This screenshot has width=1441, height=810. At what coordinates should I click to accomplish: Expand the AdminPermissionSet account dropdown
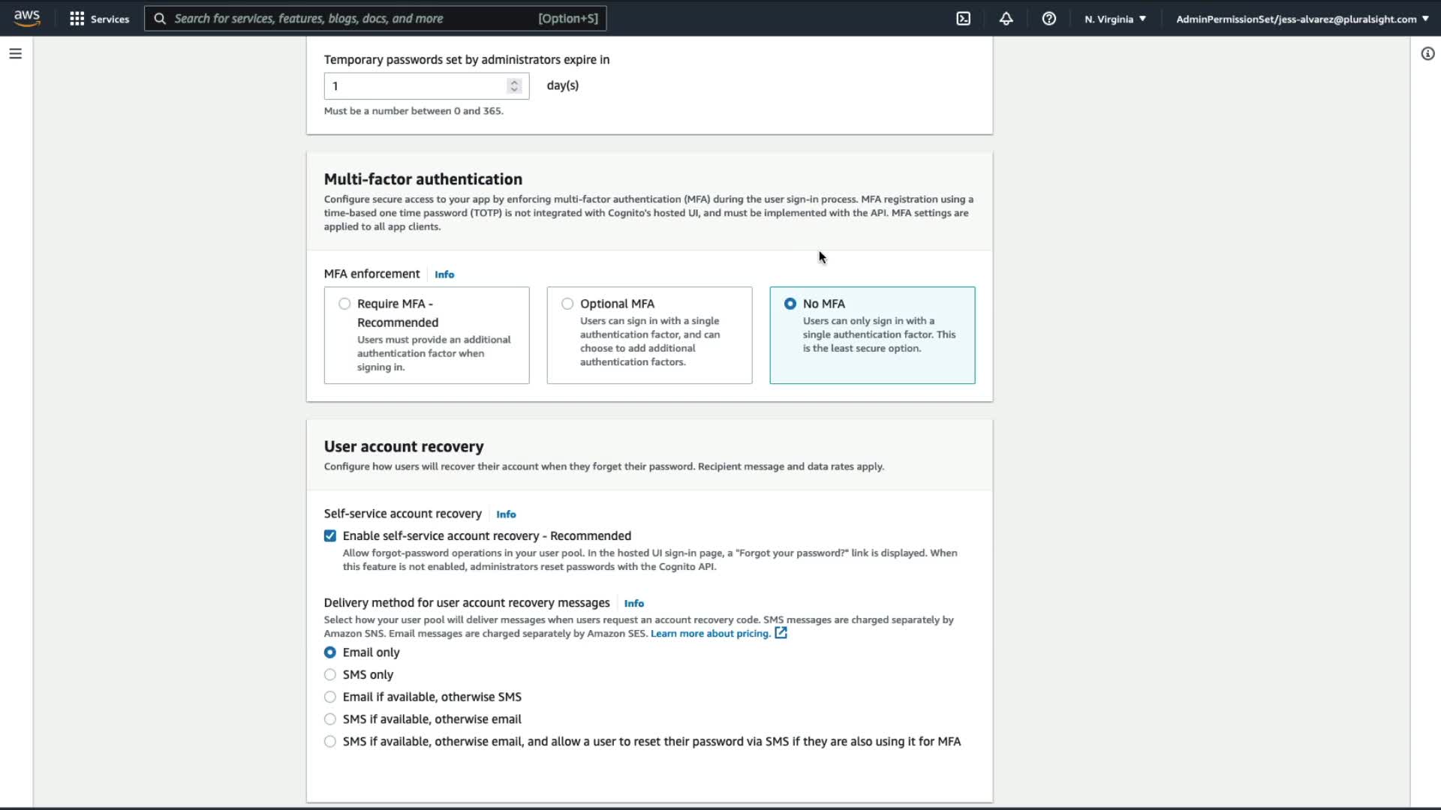pos(1301,19)
